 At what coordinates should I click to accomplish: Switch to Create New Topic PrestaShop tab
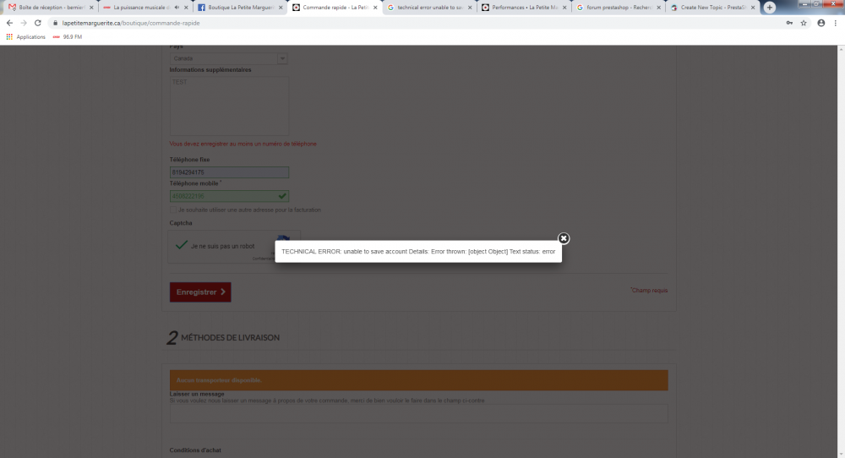tap(713, 8)
